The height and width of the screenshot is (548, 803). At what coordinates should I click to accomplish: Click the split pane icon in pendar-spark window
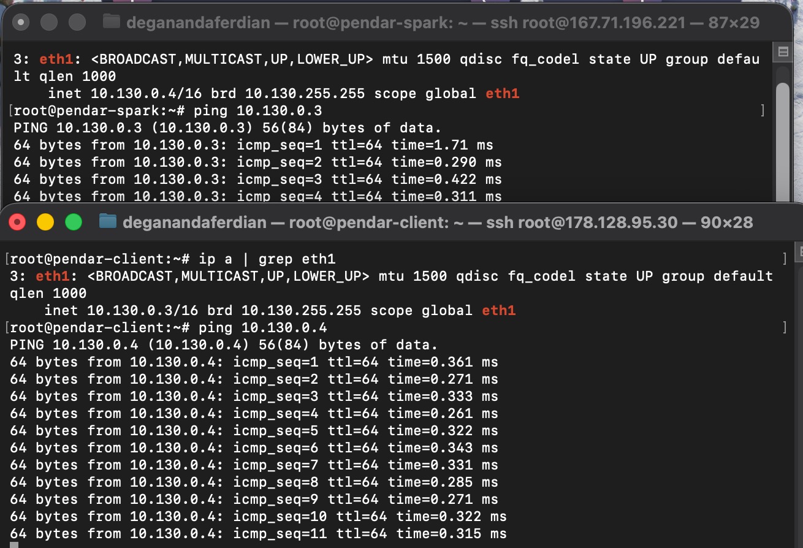point(783,52)
